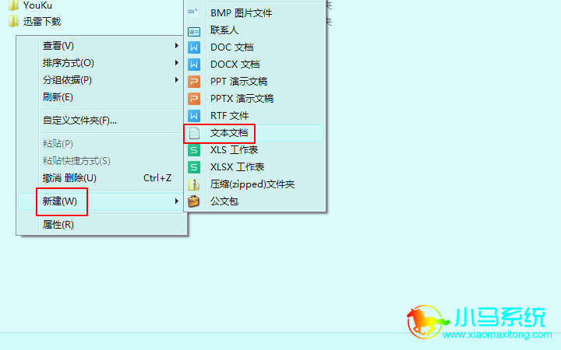Viewport: 561px width, 350px height.
Task: Create a new 联系人 item
Action: [255, 30]
